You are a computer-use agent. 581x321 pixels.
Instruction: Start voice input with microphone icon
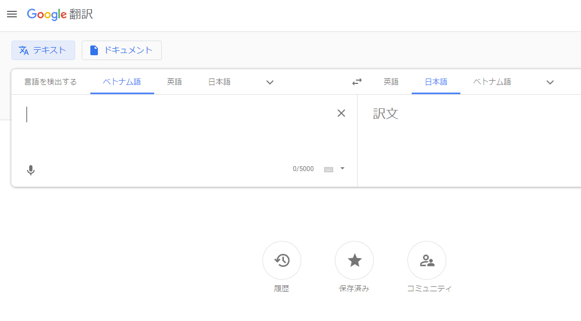coord(31,170)
